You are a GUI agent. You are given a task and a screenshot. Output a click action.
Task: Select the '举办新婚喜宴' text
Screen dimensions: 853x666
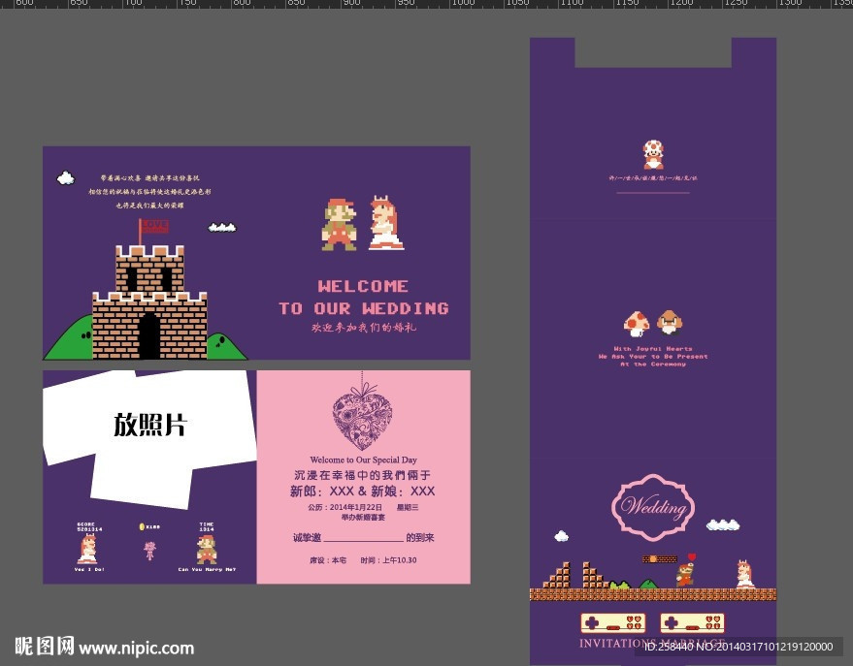tap(363, 517)
